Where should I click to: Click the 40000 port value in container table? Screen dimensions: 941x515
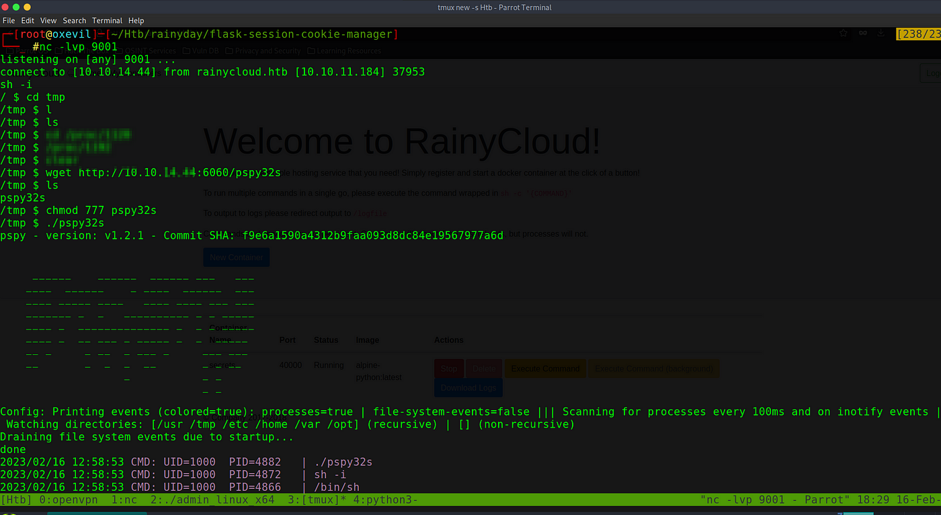(x=291, y=366)
